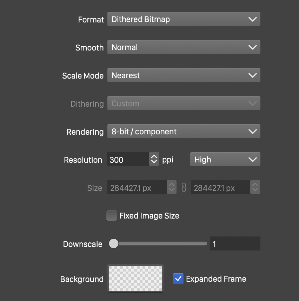Click the chain link icon between size fields
The height and width of the screenshot is (301, 299).
(x=184, y=188)
